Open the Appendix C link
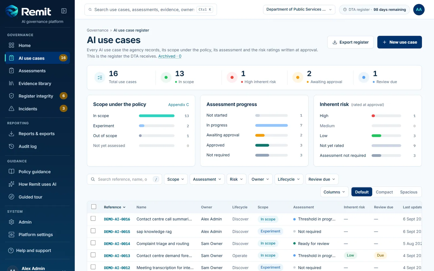Screen dimensions: 434x271 pos(178,105)
